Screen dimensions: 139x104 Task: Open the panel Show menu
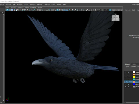pyautogui.click(x=27, y=8)
